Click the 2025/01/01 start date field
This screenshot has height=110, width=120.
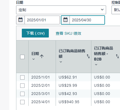42,20
